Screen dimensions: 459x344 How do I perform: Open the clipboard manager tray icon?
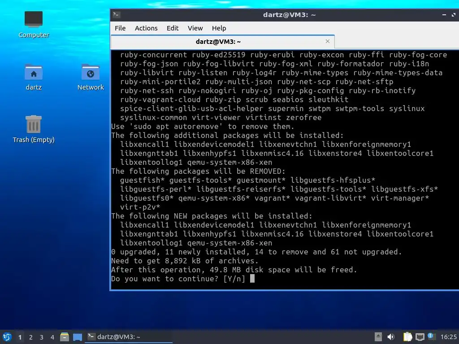(408, 337)
